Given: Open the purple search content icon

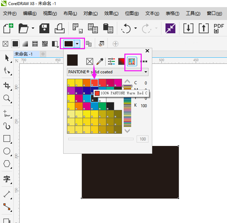Looking at the screenshot, I should pyautogui.click(x=170, y=28).
